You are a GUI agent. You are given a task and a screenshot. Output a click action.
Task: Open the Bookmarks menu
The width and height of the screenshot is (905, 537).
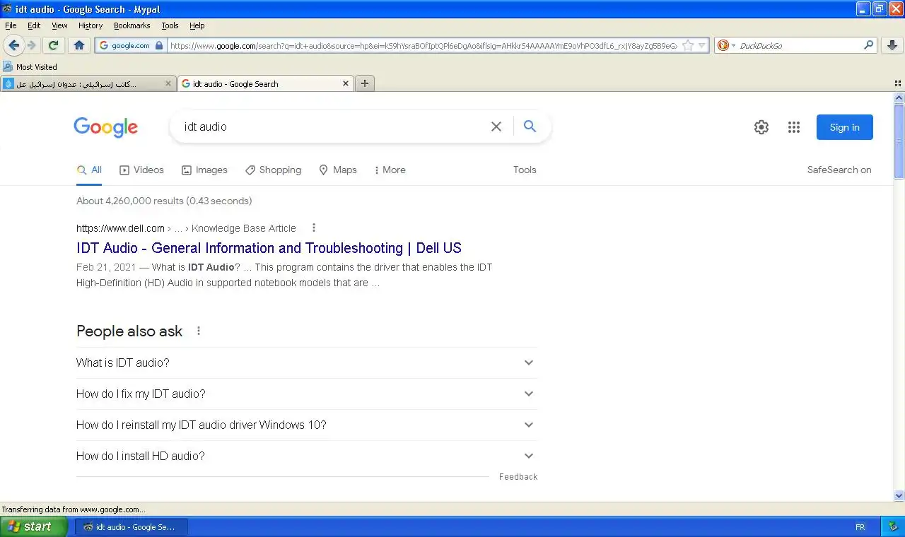132,25
